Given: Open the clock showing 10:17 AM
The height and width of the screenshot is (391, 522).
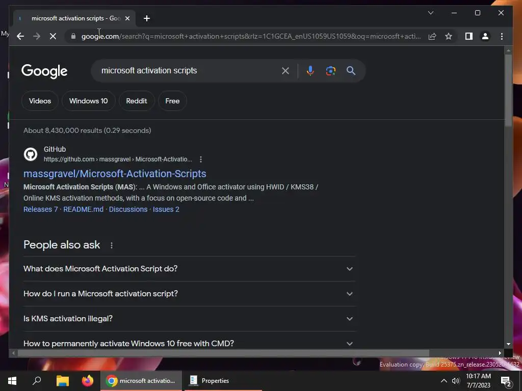Looking at the screenshot, I should click(x=478, y=381).
